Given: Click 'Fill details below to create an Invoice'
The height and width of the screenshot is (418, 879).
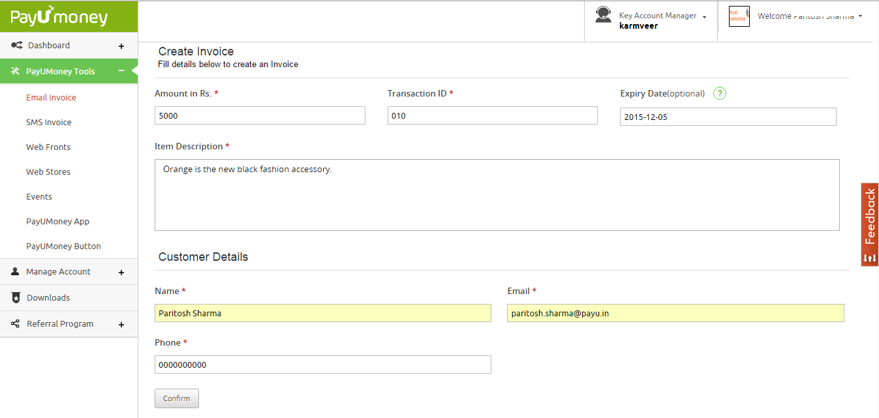Looking at the screenshot, I should click(228, 65).
